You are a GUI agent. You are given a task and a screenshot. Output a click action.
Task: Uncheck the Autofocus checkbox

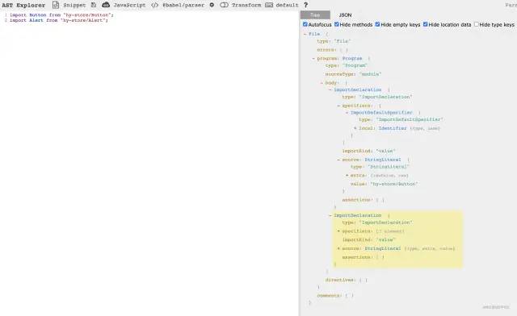pyautogui.click(x=305, y=24)
